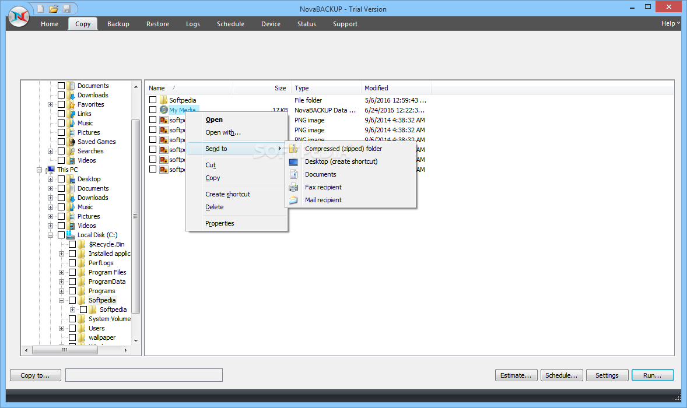Check the Users folder checkbox
Image resolution: width=687 pixels, height=408 pixels.
pos(72,328)
